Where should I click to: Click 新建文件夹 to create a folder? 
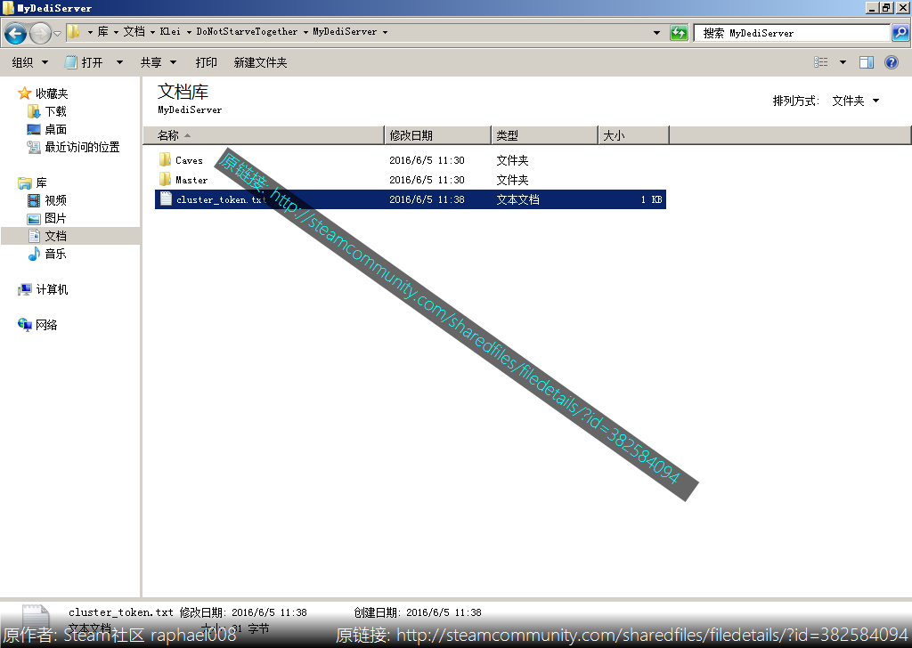[x=260, y=63]
